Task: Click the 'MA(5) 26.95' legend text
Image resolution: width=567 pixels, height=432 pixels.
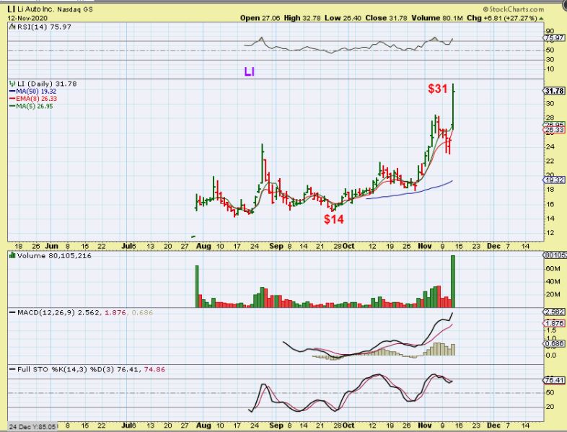Action: click(x=35, y=106)
